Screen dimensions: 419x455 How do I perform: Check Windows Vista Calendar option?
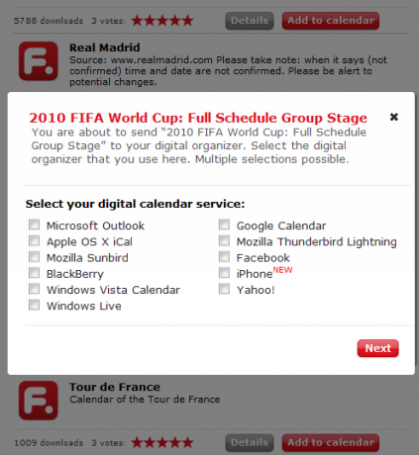coord(34,289)
